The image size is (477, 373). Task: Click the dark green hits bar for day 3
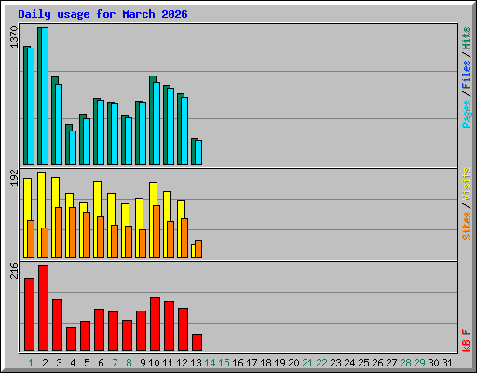tap(54, 120)
